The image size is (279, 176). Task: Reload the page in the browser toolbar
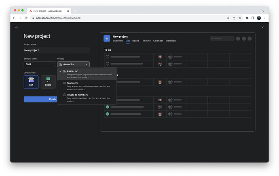click(x=26, y=18)
